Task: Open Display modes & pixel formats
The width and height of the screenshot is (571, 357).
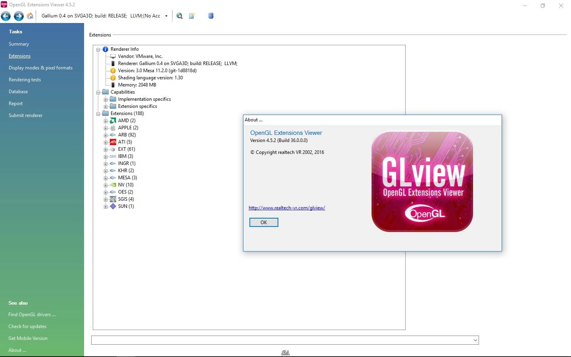Action: [40, 68]
